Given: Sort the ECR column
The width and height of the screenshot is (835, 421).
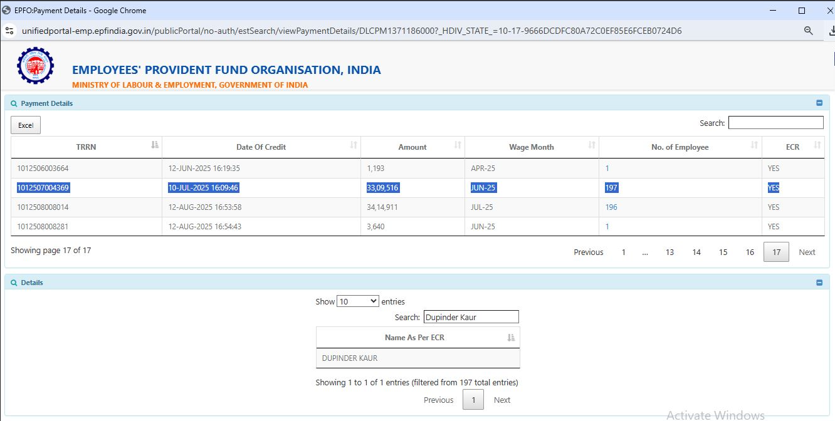Looking at the screenshot, I should tap(817, 145).
